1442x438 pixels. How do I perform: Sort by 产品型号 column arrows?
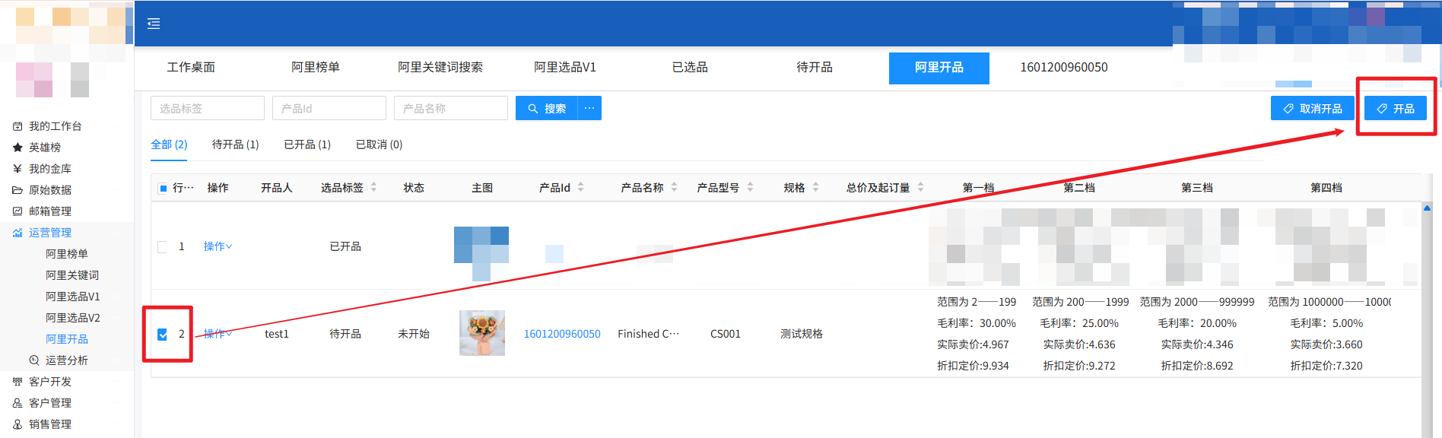[x=750, y=187]
